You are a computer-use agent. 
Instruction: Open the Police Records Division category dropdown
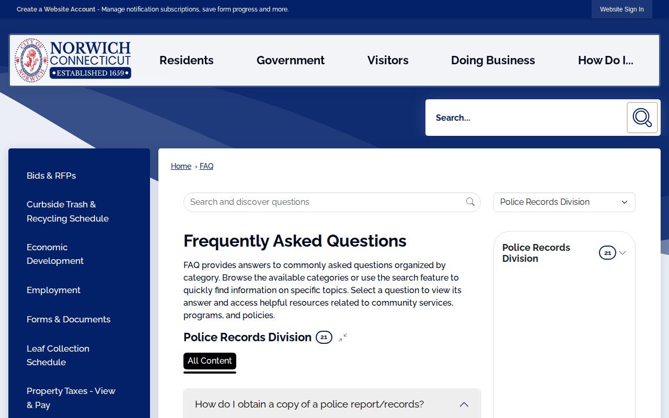coord(564,202)
